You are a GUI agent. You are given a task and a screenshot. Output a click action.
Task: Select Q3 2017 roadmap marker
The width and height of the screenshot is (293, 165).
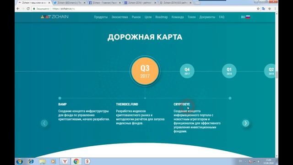click(145, 71)
